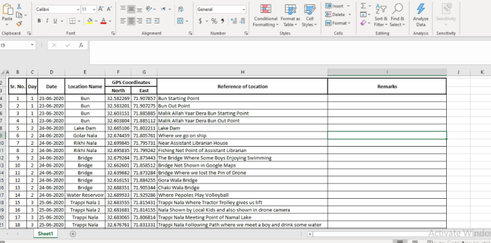The width and height of the screenshot is (491, 243).
Task: Expand the Name Box dropdown arrow
Action: (x=32, y=45)
